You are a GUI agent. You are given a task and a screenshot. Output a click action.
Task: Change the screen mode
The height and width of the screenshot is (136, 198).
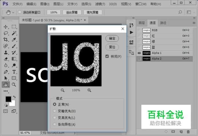tap(14, 111)
